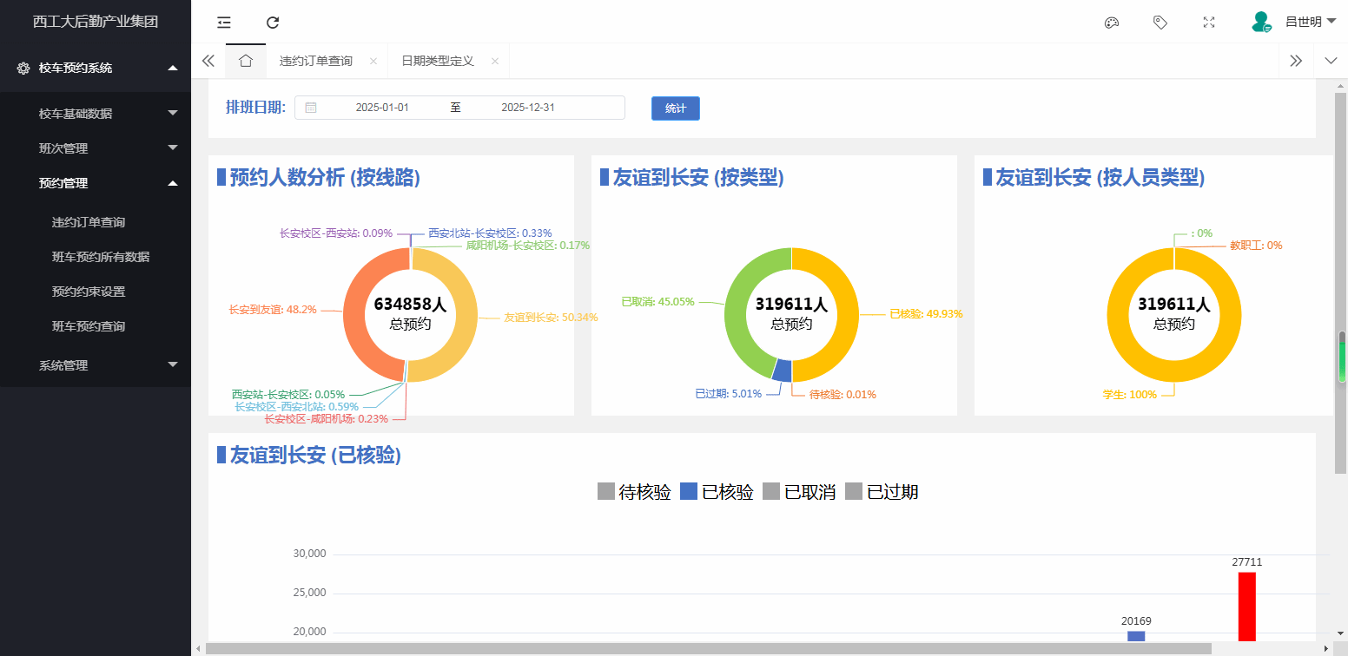
Task: Click the 统计 button
Action: [x=675, y=108]
